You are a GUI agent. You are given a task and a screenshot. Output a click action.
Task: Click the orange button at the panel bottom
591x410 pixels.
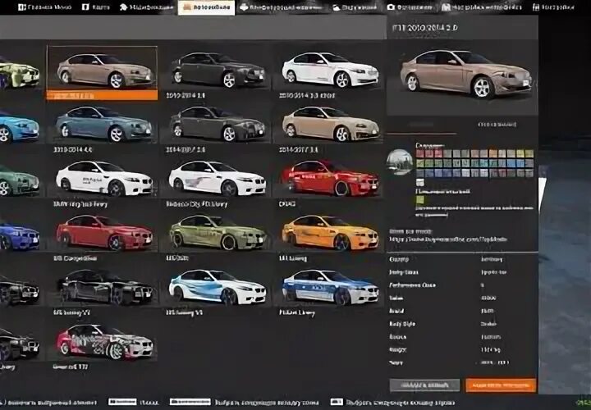pos(501,385)
